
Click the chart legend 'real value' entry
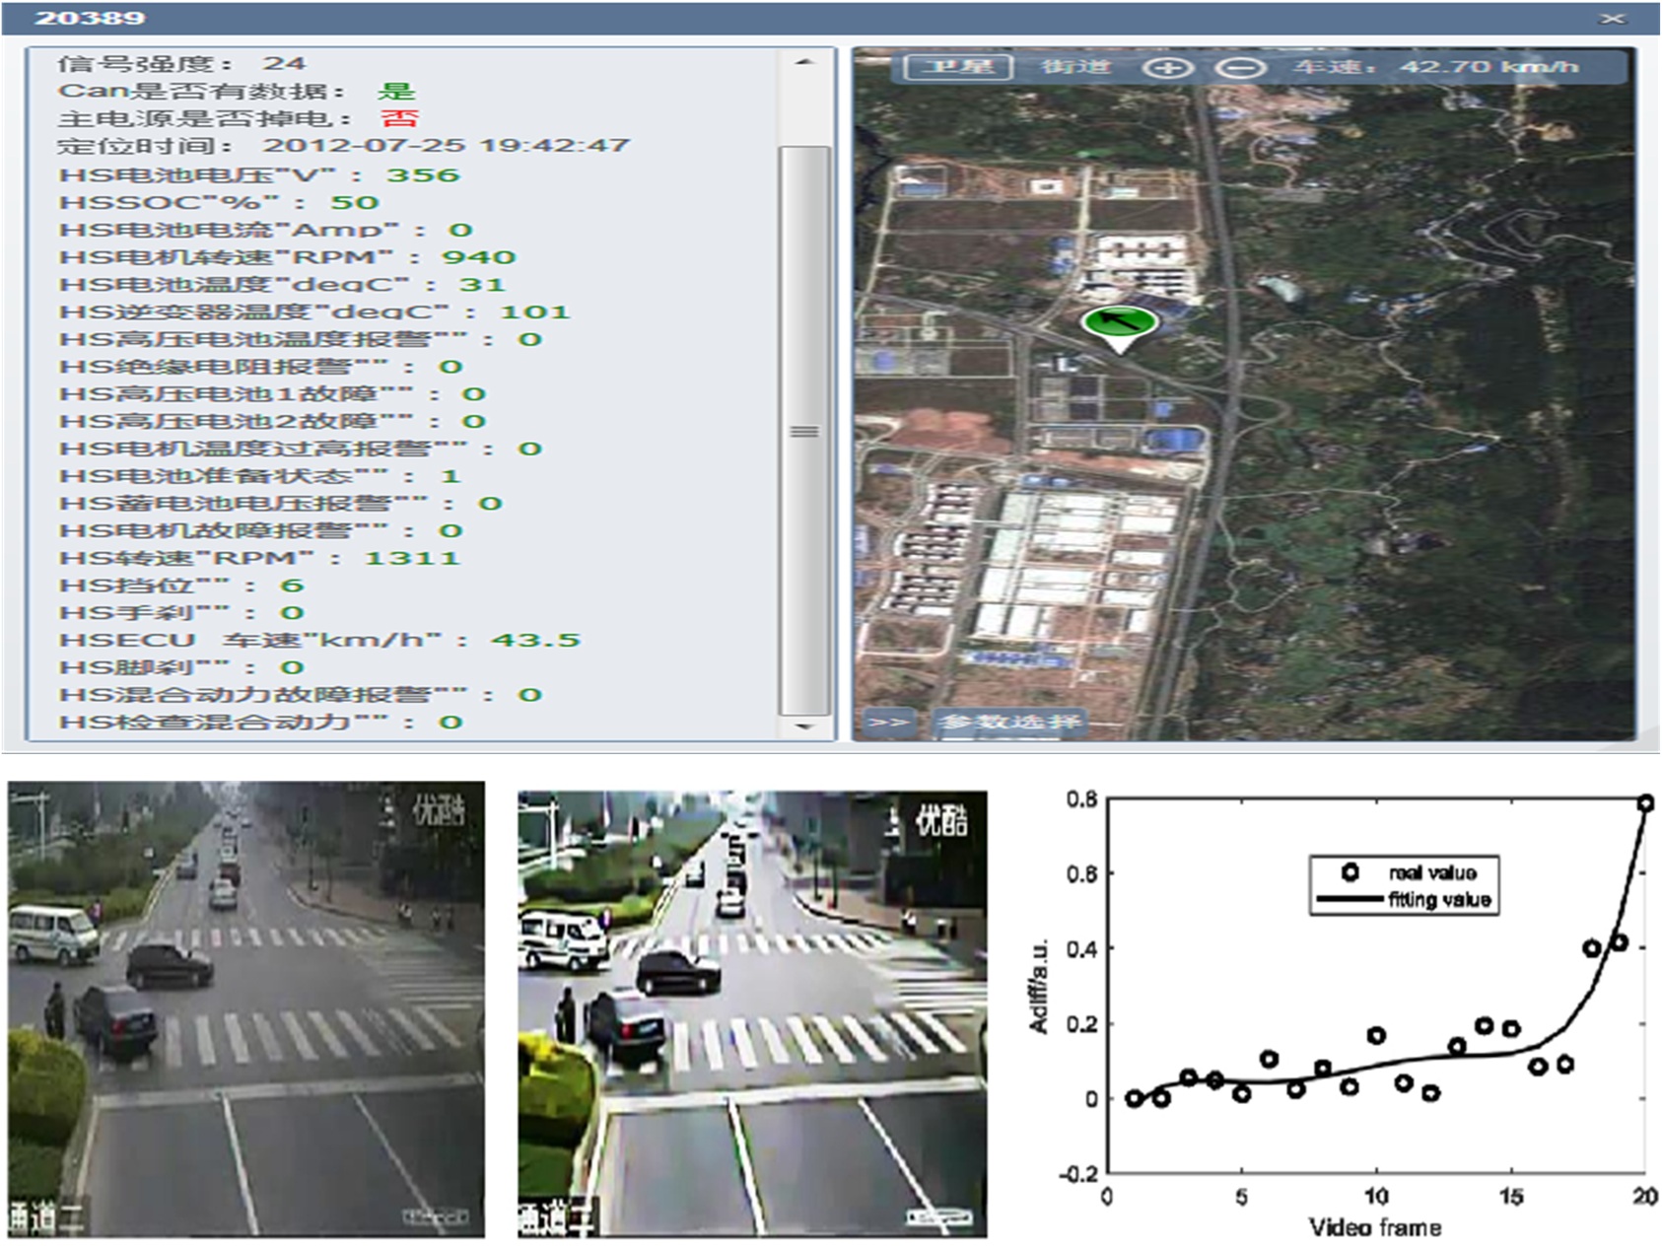(1431, 872)
